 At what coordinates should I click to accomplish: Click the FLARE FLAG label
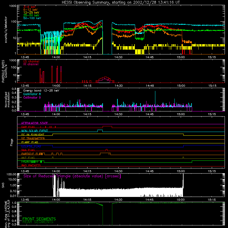coord(30,142)
